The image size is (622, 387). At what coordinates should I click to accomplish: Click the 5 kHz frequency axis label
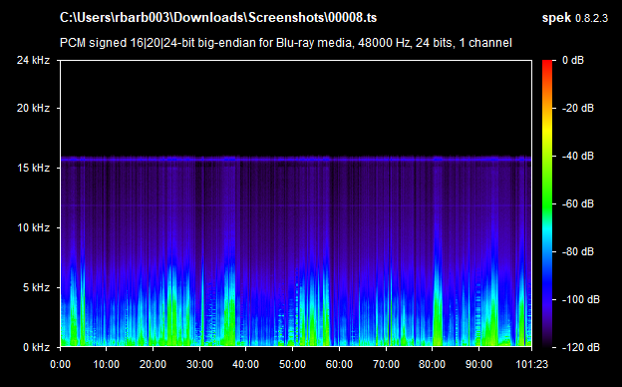point(36,287)
